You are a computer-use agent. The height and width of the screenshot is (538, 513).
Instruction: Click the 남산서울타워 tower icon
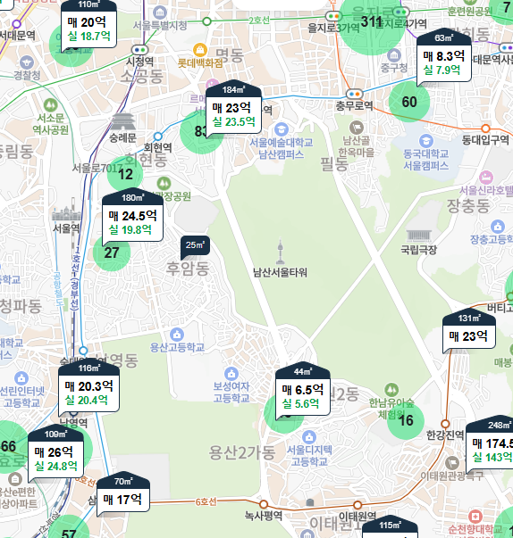point(281,252)
